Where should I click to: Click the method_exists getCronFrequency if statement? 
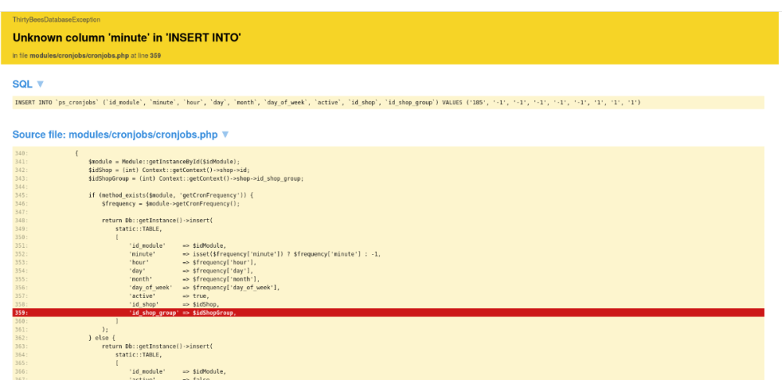[x=170, y=195]
